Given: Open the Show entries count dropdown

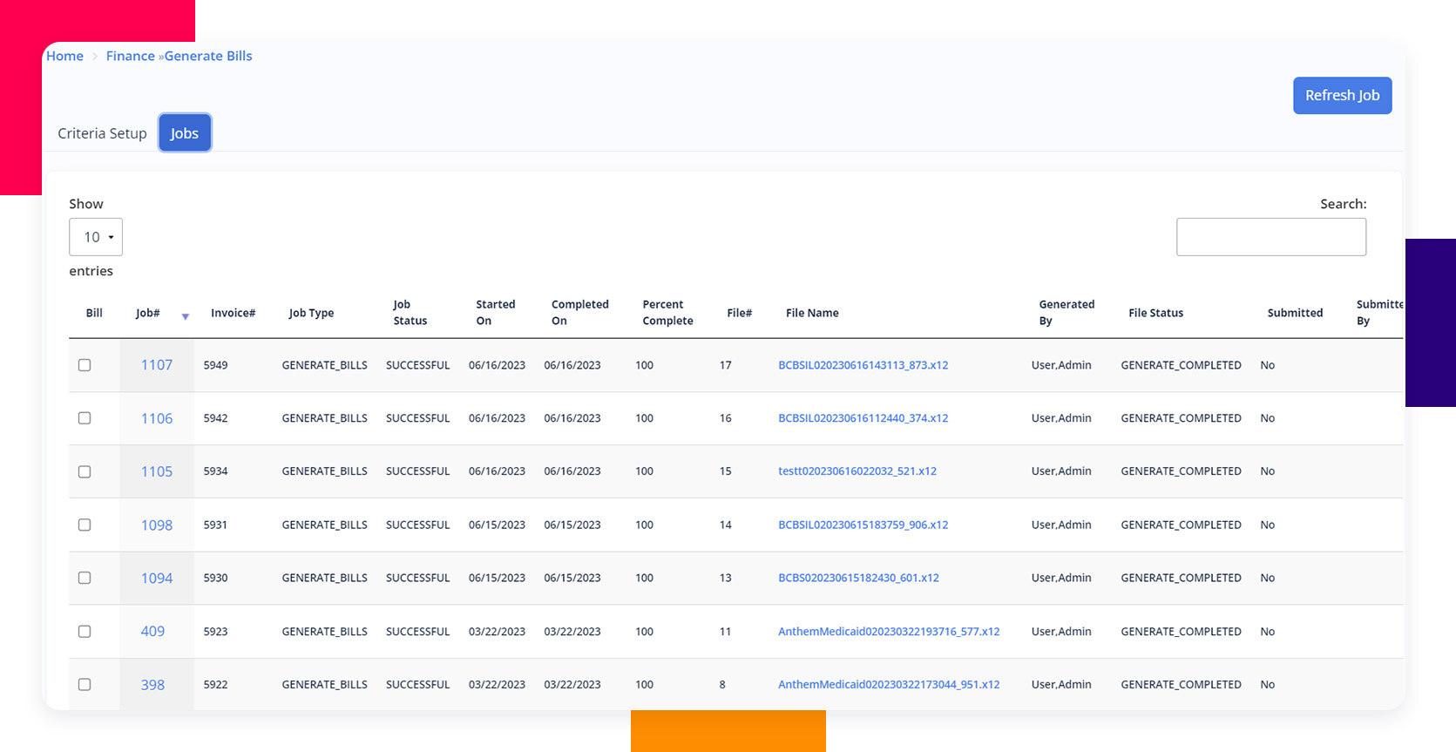Looking at the screenshot, I should point(96,237).
